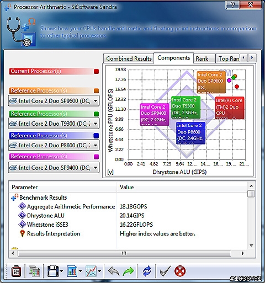Viewport: 265px width, 283px height.
Task: Select the 18.18GOPS value
Action: click(133, 206)
